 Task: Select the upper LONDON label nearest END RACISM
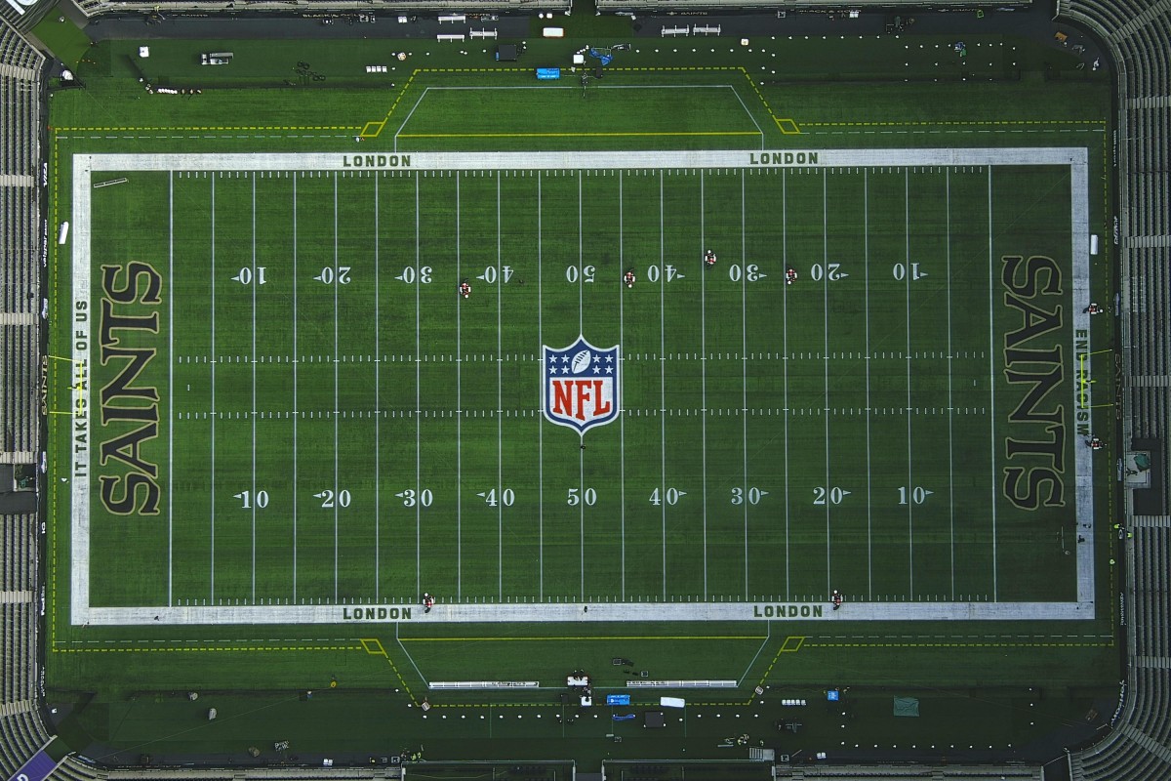pyautogui.click(x=784, y=158)
